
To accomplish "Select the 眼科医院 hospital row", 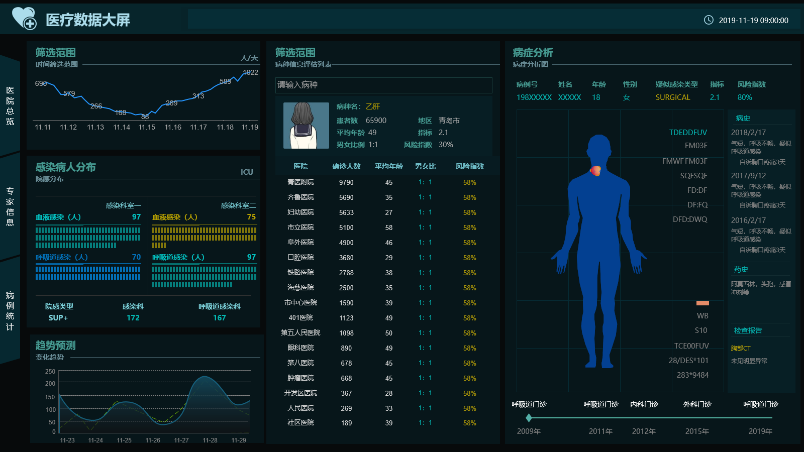I will click(x=384, y=348).
